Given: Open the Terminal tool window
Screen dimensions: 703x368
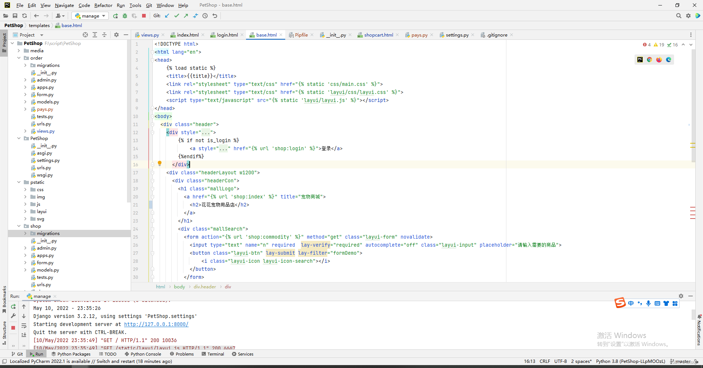Looking at the screenshot, I should tap(213, 354).
